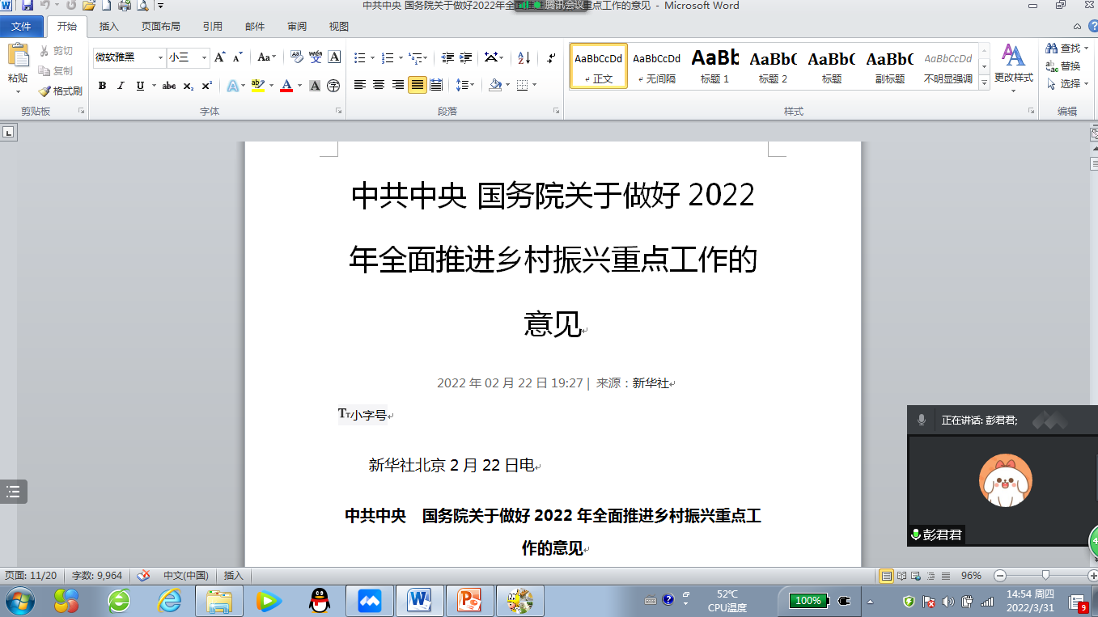Switch to the 插入 ribbon tab
The height and width of the screenshot is (617, 1098).
pos(108,27)
